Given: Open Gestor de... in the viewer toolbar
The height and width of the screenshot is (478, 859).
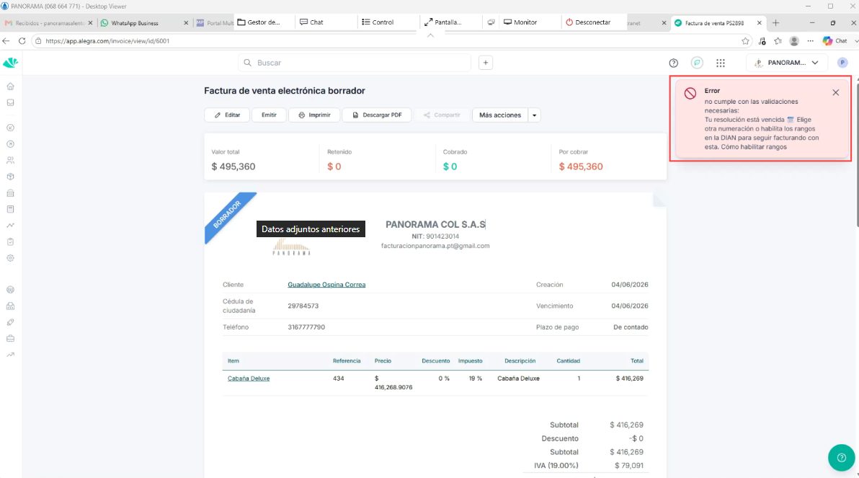Looking at the screenshot, I should point(259,22).
